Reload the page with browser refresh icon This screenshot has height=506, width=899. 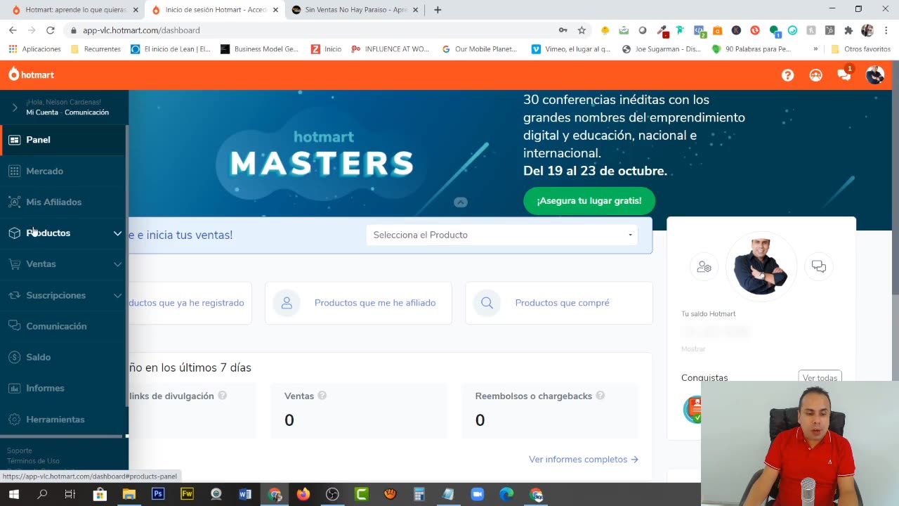click(x=50, y=30)
